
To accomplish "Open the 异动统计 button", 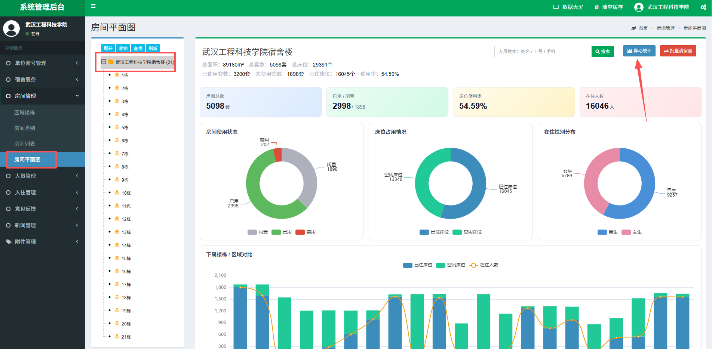I will tap(639, 51).
